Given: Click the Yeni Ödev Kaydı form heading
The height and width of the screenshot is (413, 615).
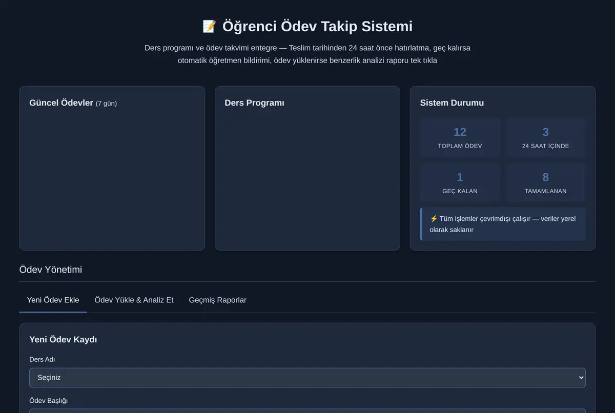Looking at the screenshot, I should [x=63, y=340].
